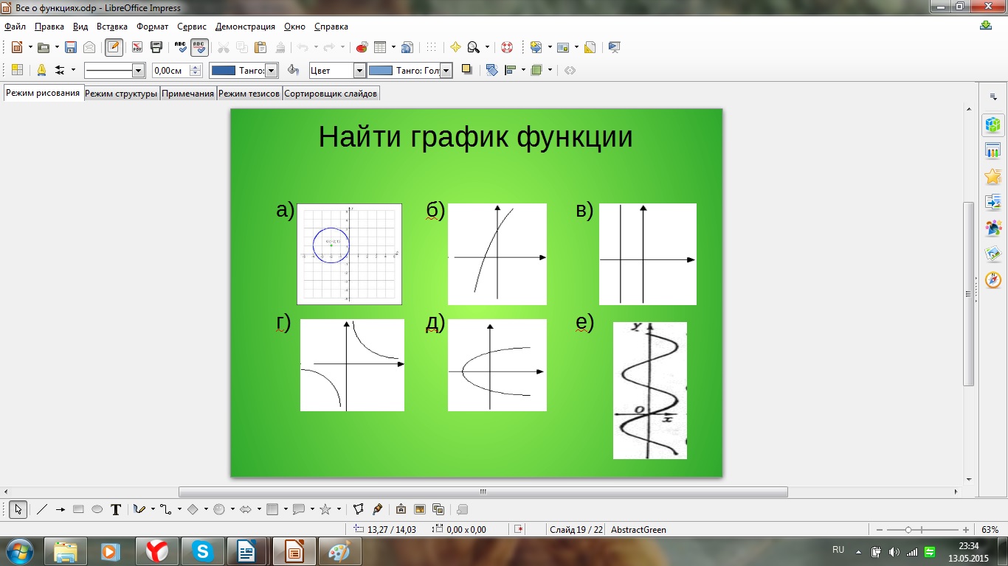This screenshot has height=566, width=1008.
Task: Toggle the shadow button
Action: click(466, 70)
